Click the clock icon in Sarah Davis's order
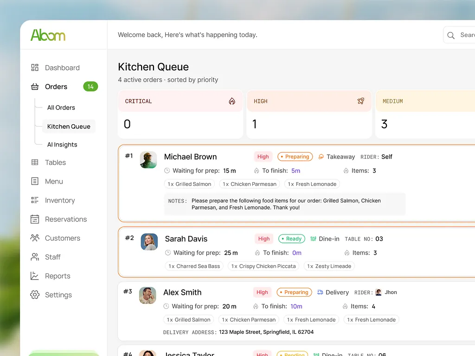The height and width of the screenshot is (356, 475). [168, 253]
